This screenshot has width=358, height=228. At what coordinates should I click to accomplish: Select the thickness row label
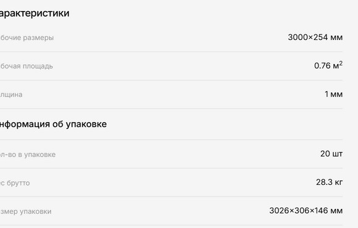click(x=11, y=94)
